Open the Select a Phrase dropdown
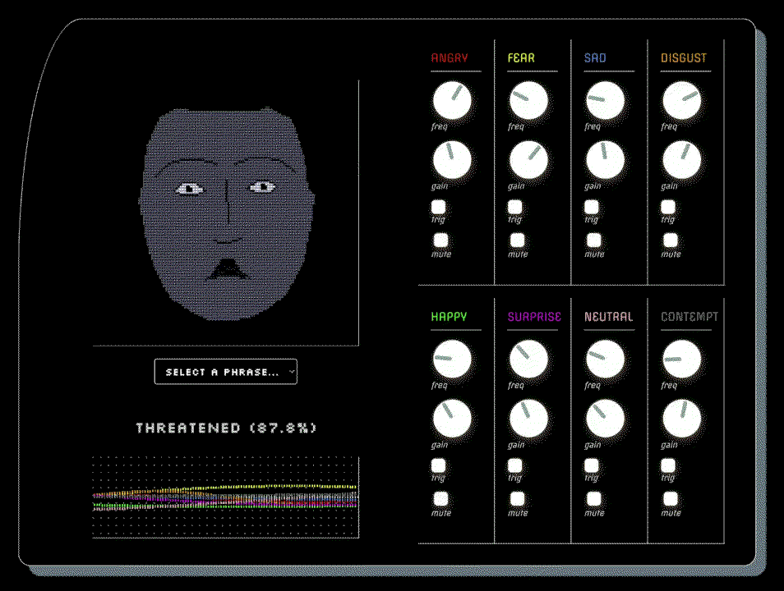This screenshot has width=784, height=591. tap(225, 372)
